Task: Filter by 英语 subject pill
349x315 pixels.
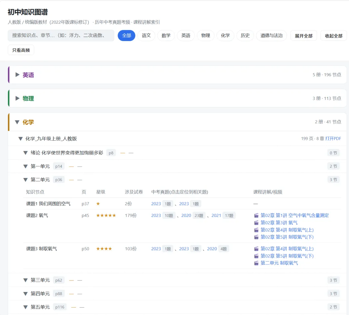Action: click(186, 35)
